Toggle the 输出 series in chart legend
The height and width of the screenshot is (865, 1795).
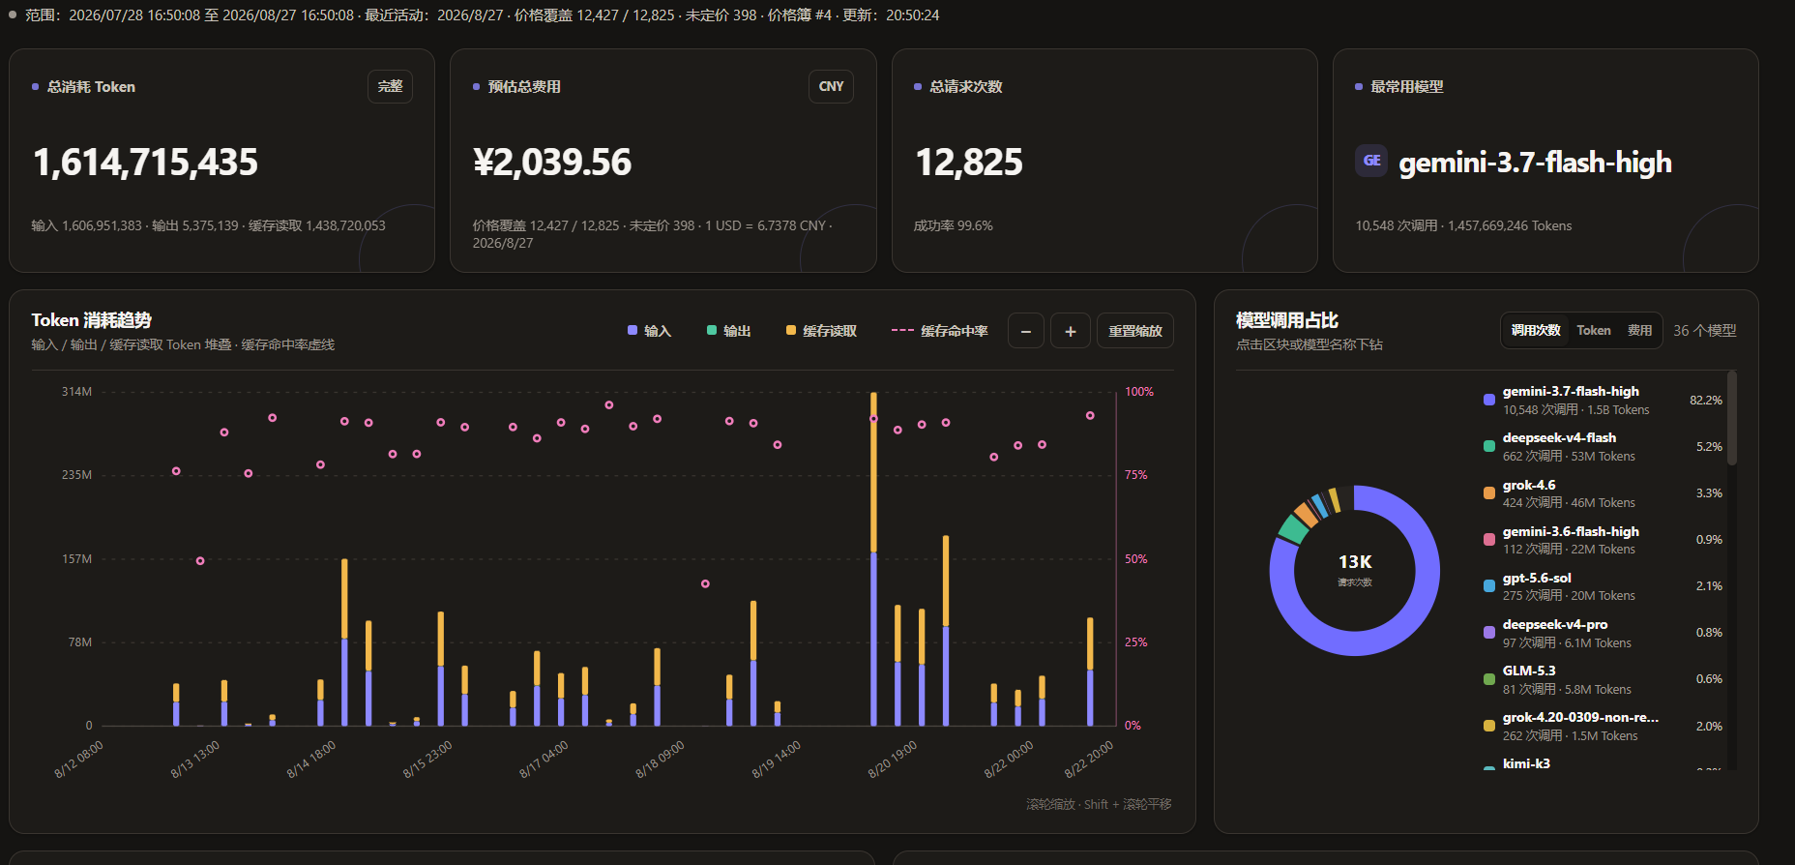(x=728, y=331)
